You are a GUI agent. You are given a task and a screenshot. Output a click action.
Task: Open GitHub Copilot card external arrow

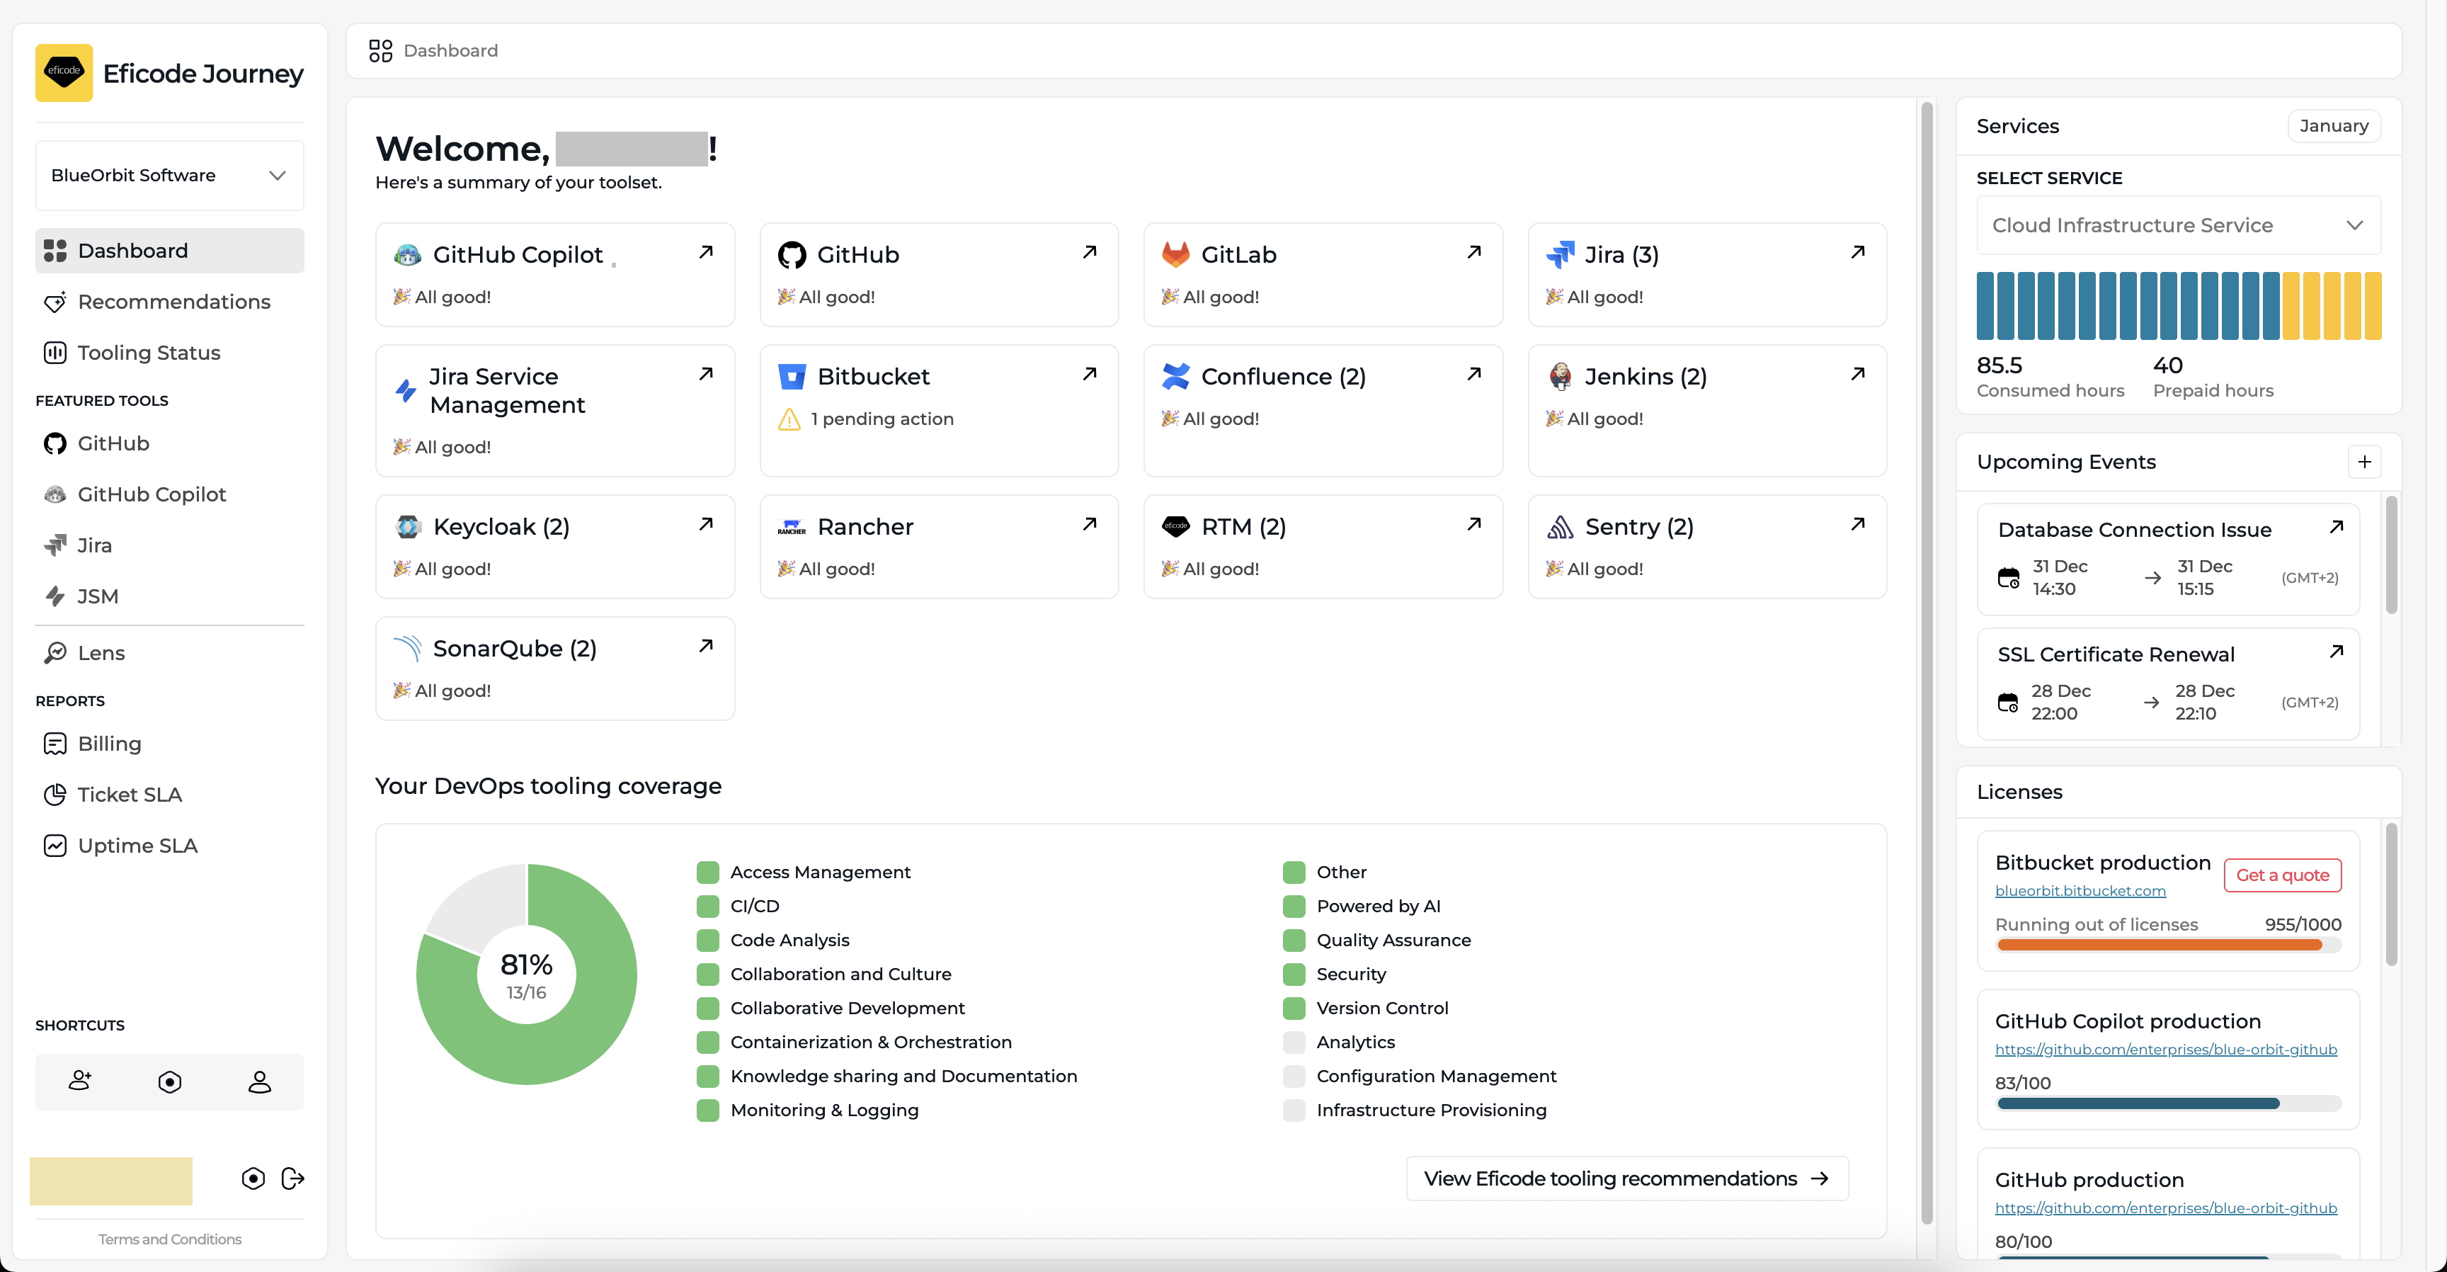(706, 251)
